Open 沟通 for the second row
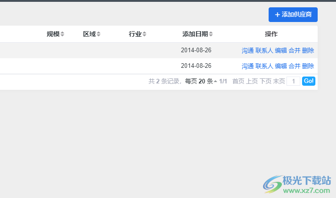Screen dimensions: 336x198 click(248, 66)
